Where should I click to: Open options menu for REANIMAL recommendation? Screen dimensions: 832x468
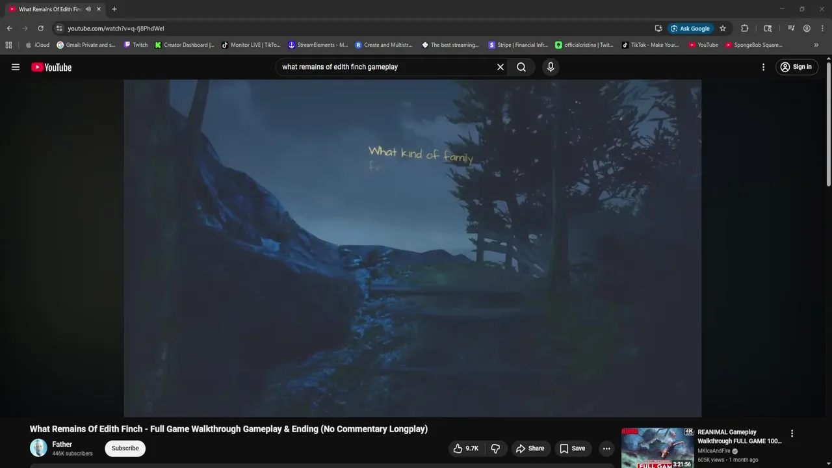792,434
